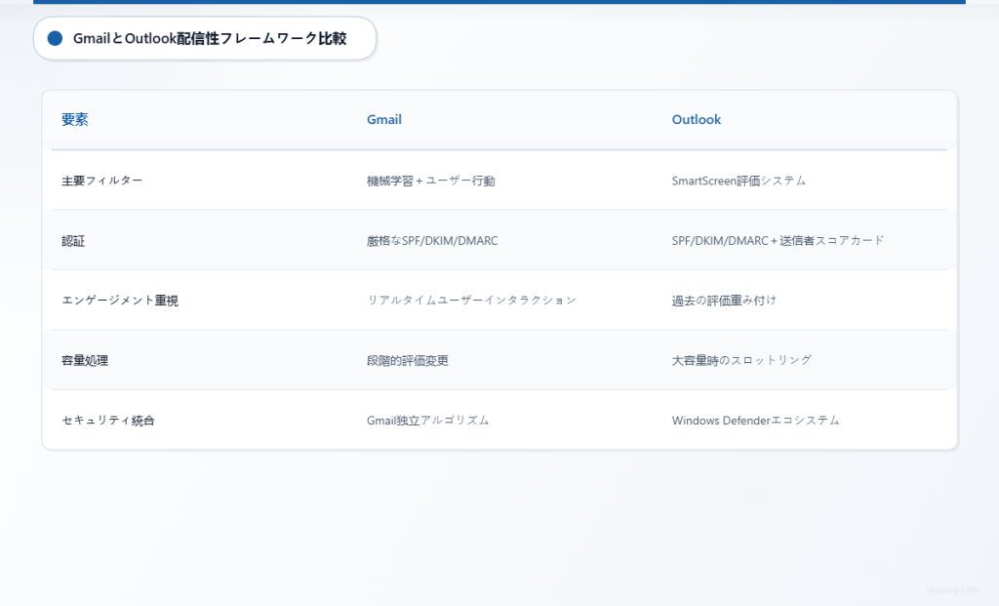Switch to the Outlook comparison column
This screenshot has height=606, width=999.
pyautogui.click(x=696, y=119)
